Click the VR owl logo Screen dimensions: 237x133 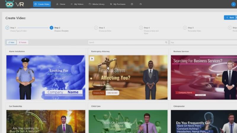(14, 4)
